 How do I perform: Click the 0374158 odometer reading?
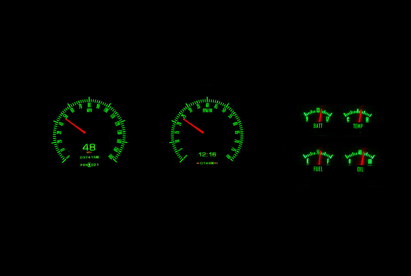[89, 157]
